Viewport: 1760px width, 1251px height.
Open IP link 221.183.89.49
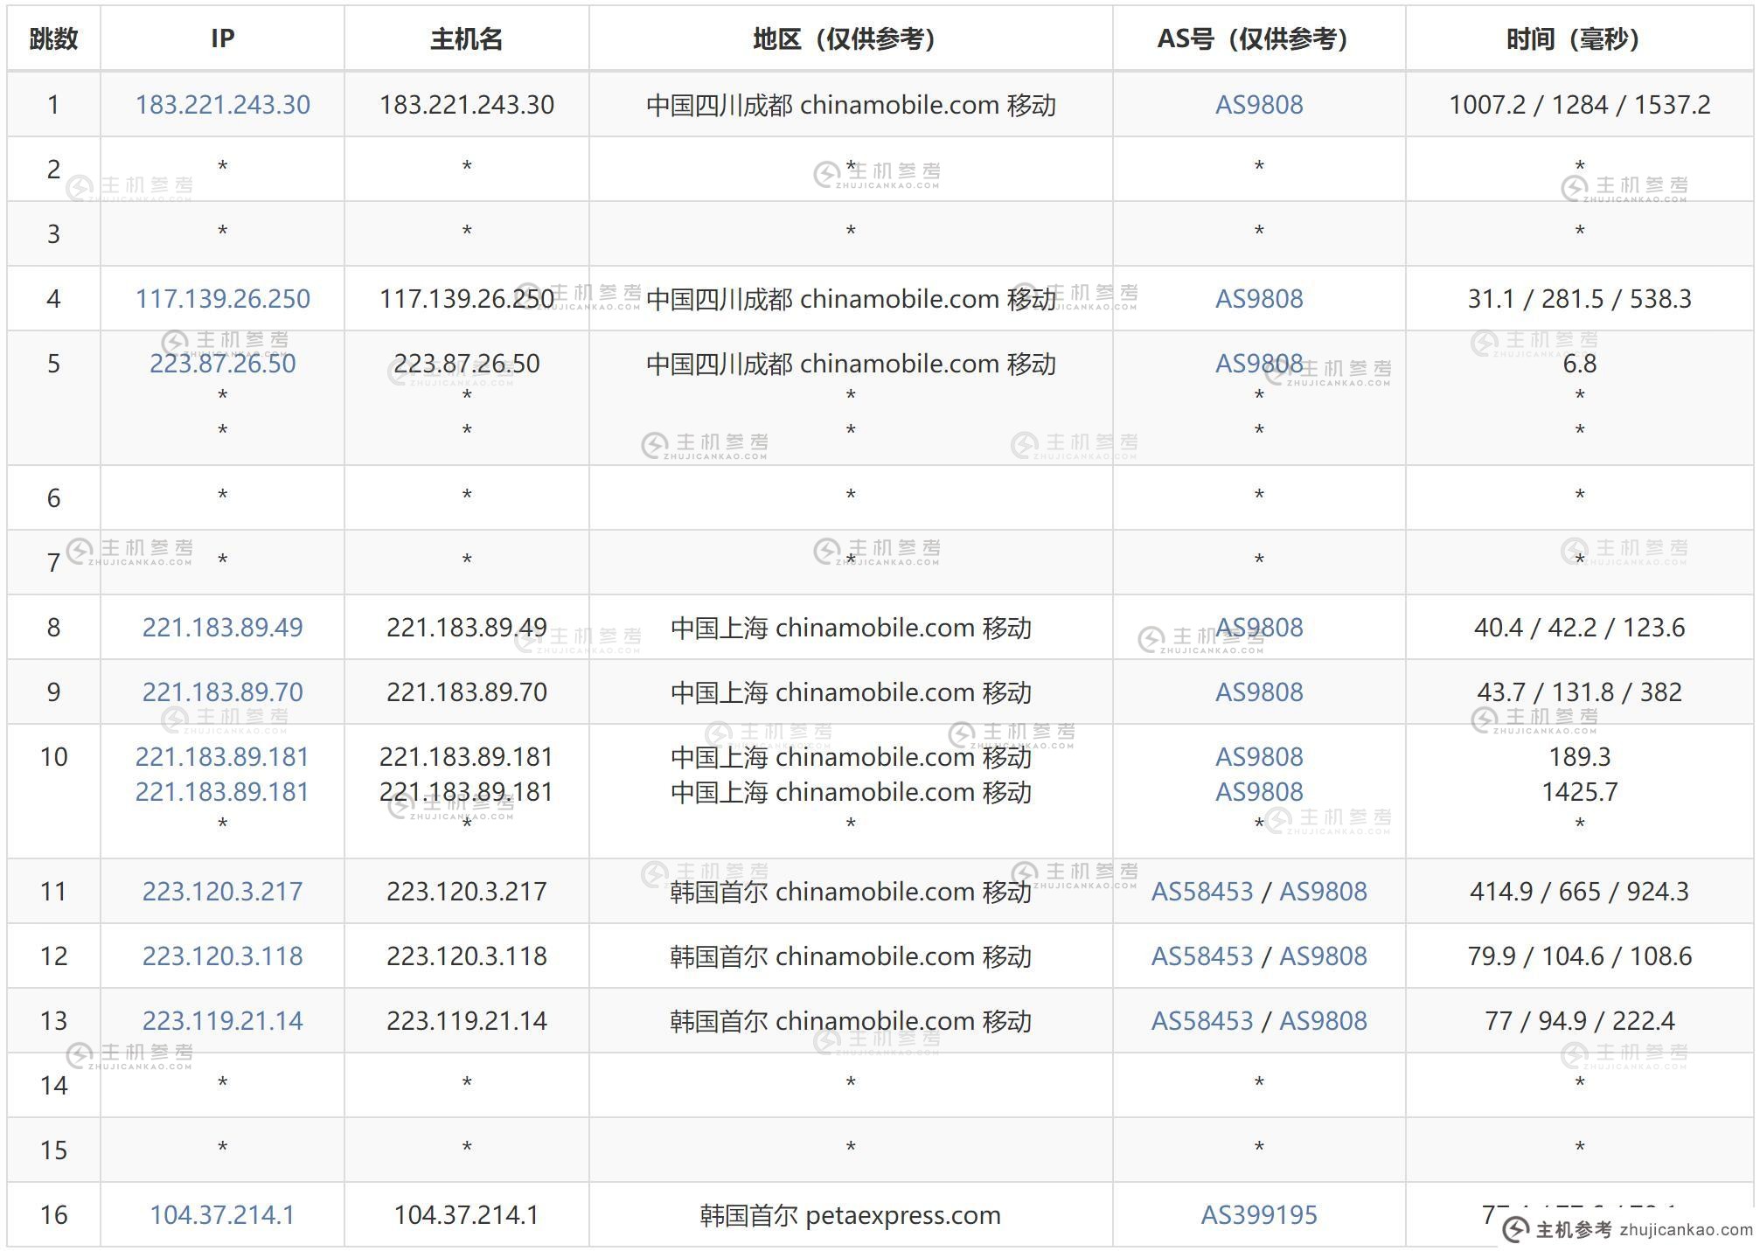tap(222, 628)
